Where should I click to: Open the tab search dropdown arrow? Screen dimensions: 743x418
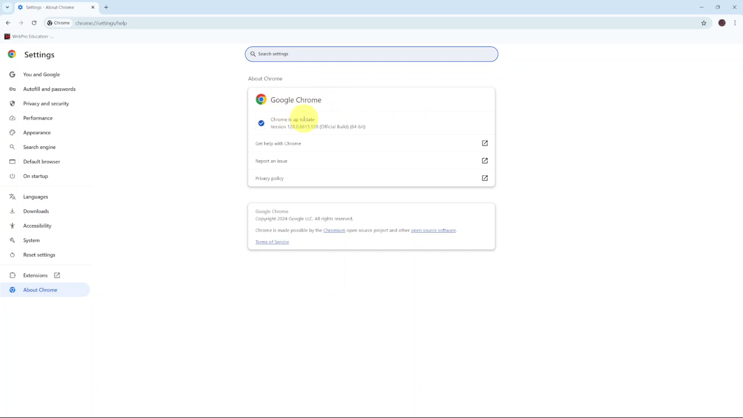click(x=7, y=7)
